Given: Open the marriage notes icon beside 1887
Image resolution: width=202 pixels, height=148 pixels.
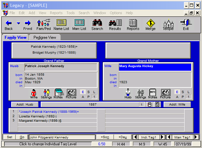Looking at the screenshot, I should (x=149, y=104).
